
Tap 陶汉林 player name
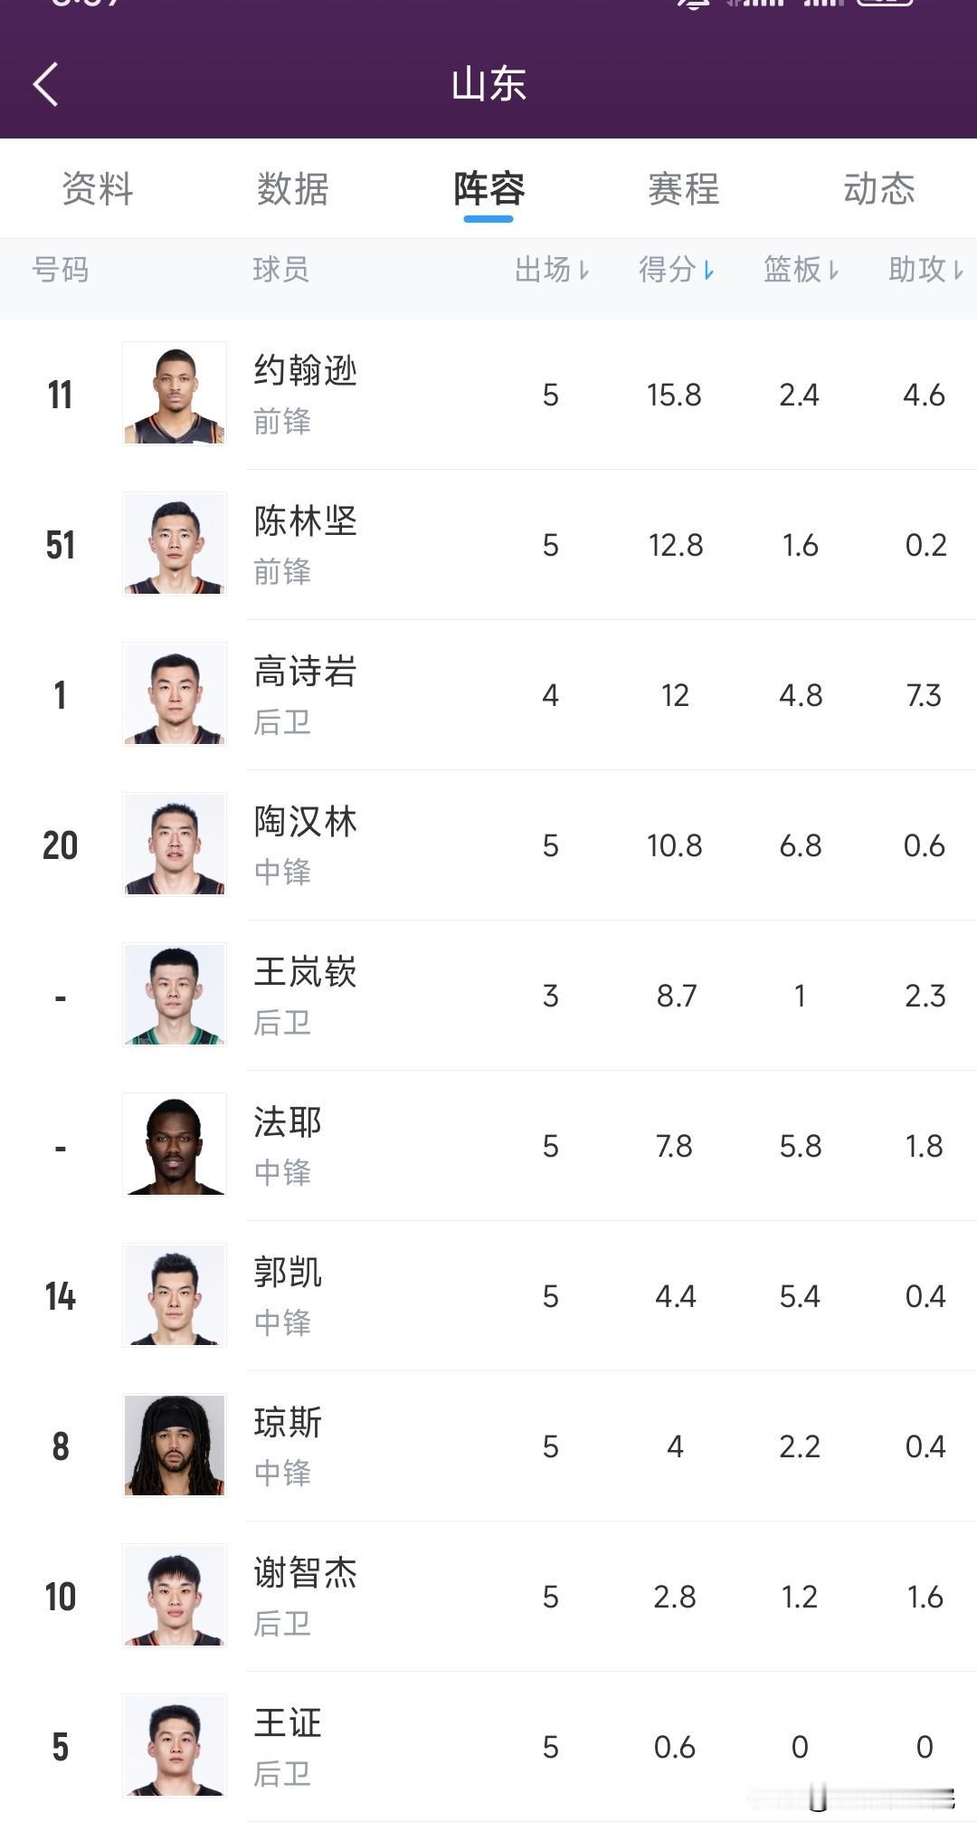coord(306,822)
